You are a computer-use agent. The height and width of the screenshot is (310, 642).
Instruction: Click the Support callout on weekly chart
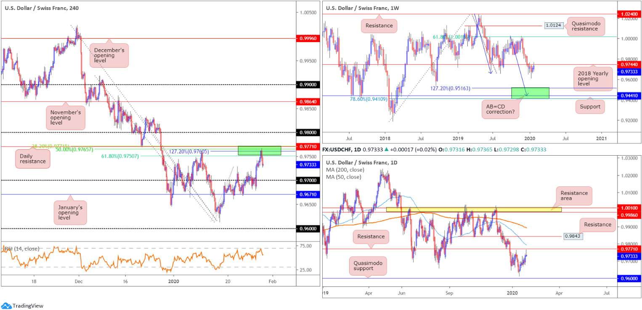pos(590,107)
